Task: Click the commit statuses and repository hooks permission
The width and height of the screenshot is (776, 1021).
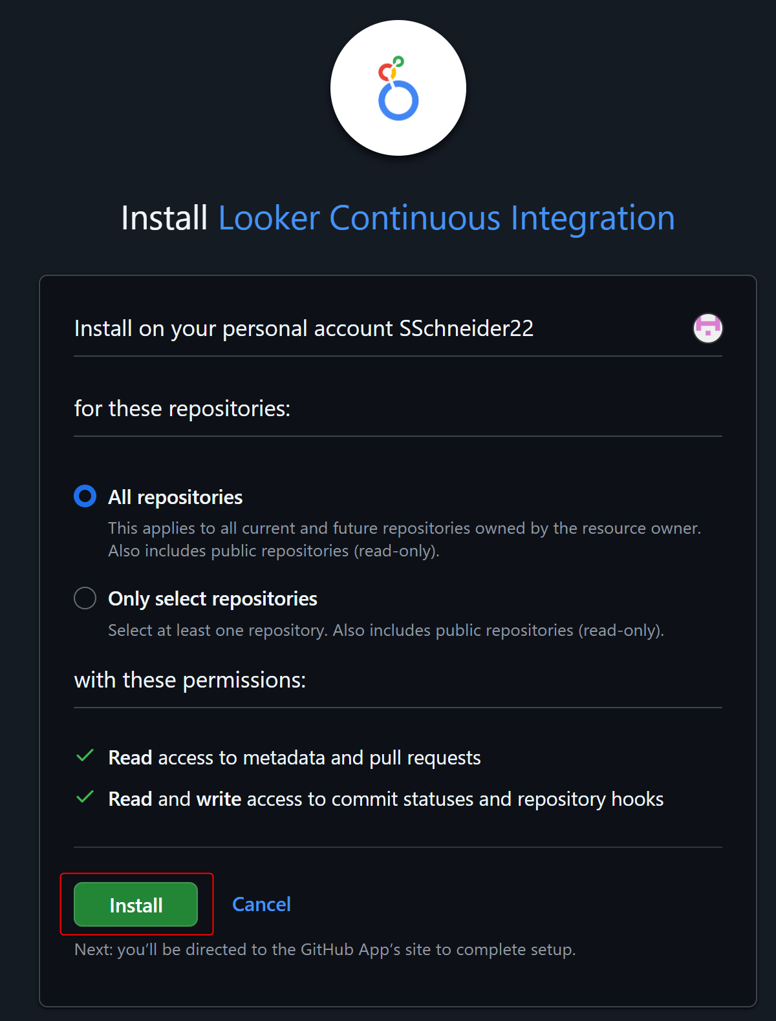Action: point(386,799)
